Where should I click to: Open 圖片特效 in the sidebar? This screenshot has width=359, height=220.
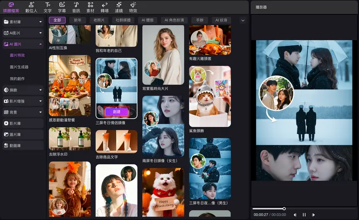[x=17, y=55]
